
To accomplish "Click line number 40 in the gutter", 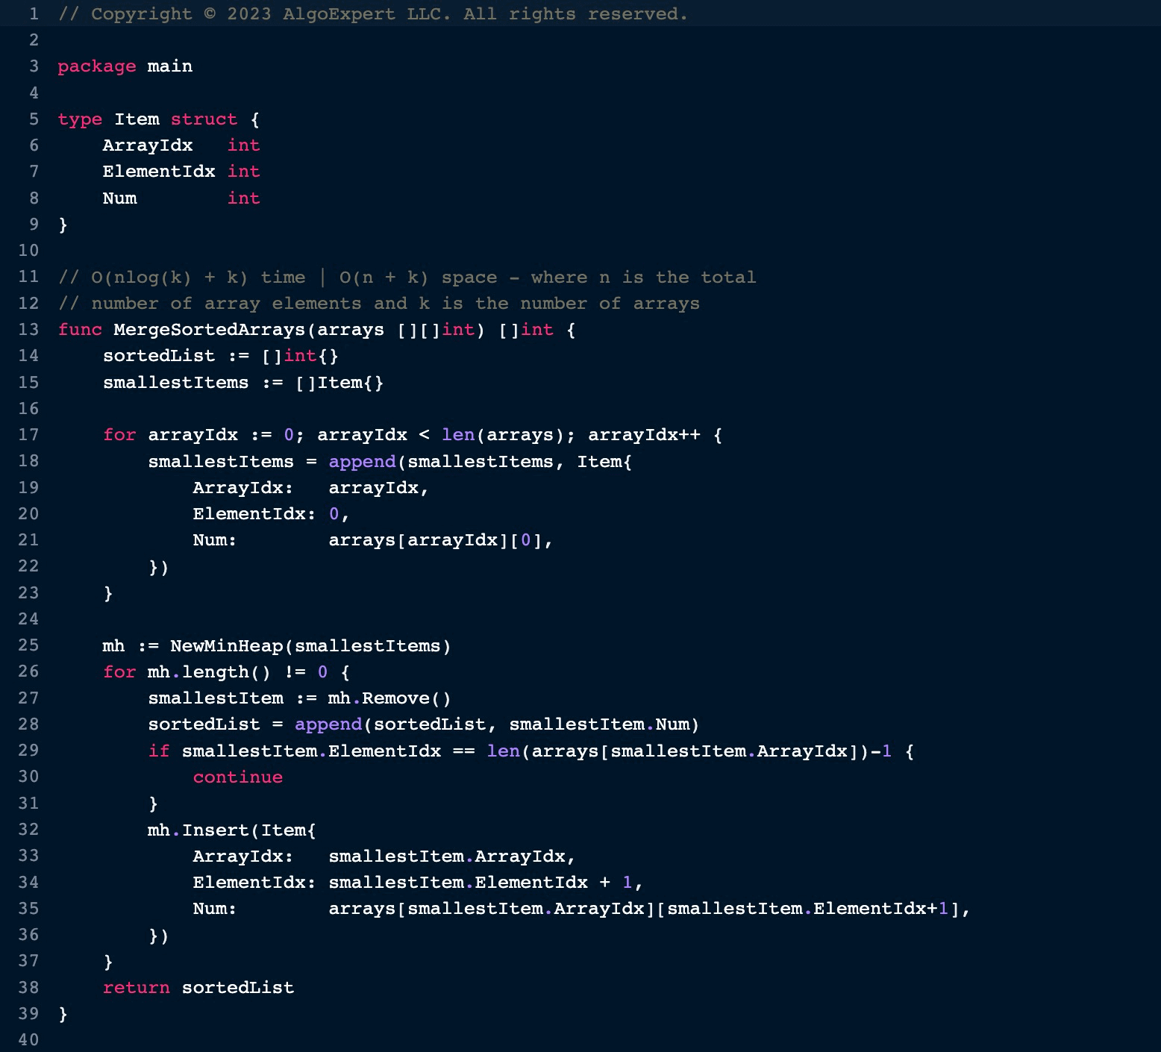I will [x=28, y=1040].
